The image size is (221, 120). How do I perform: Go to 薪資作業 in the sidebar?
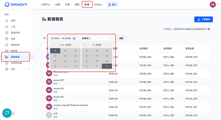(x=15, y=33)
